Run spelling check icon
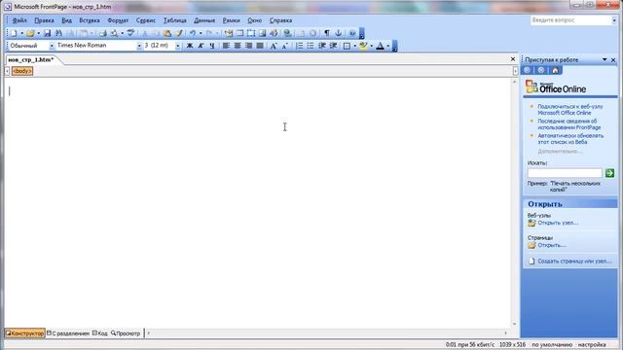The image size is (623, 350). (130, 33)
